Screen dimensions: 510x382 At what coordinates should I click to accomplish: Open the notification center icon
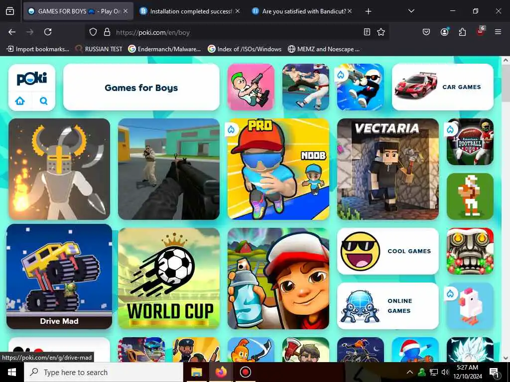pos(494,373)
